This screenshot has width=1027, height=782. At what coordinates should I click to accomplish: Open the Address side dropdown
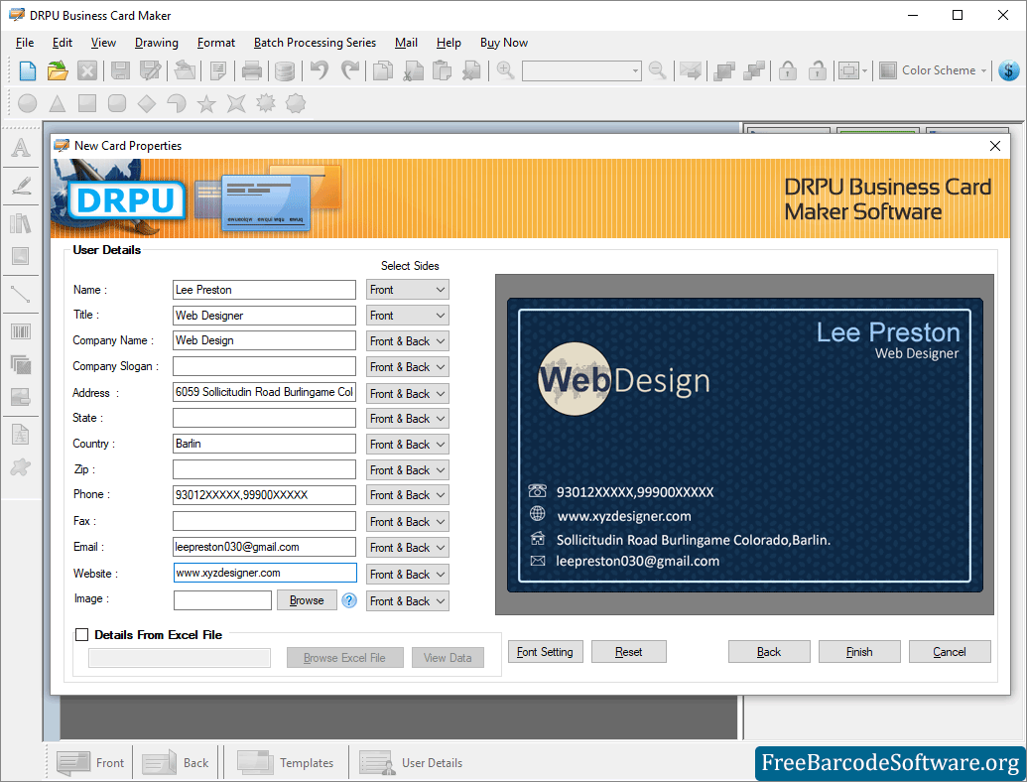(408, 394)
